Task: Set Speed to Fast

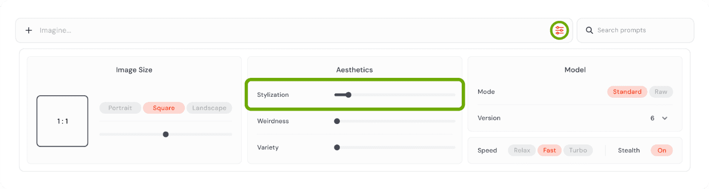Action: tap(549, 151)
